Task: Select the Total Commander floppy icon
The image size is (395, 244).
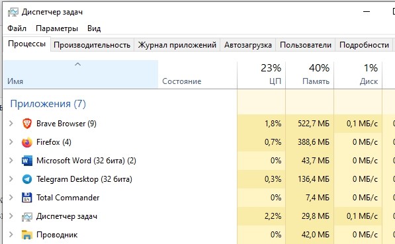Action: [x=27, y=198]
